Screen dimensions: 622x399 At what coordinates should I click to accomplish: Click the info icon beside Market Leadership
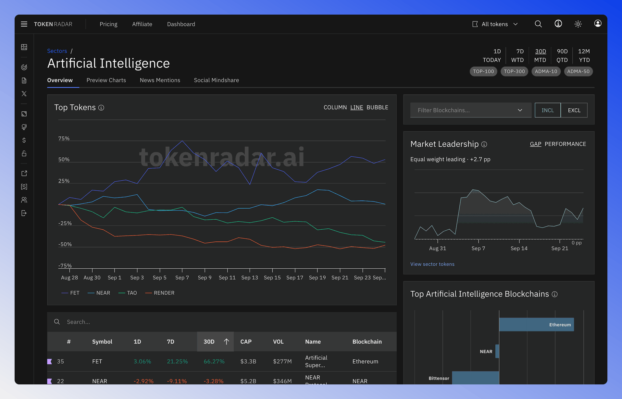[x=484, y=144]
